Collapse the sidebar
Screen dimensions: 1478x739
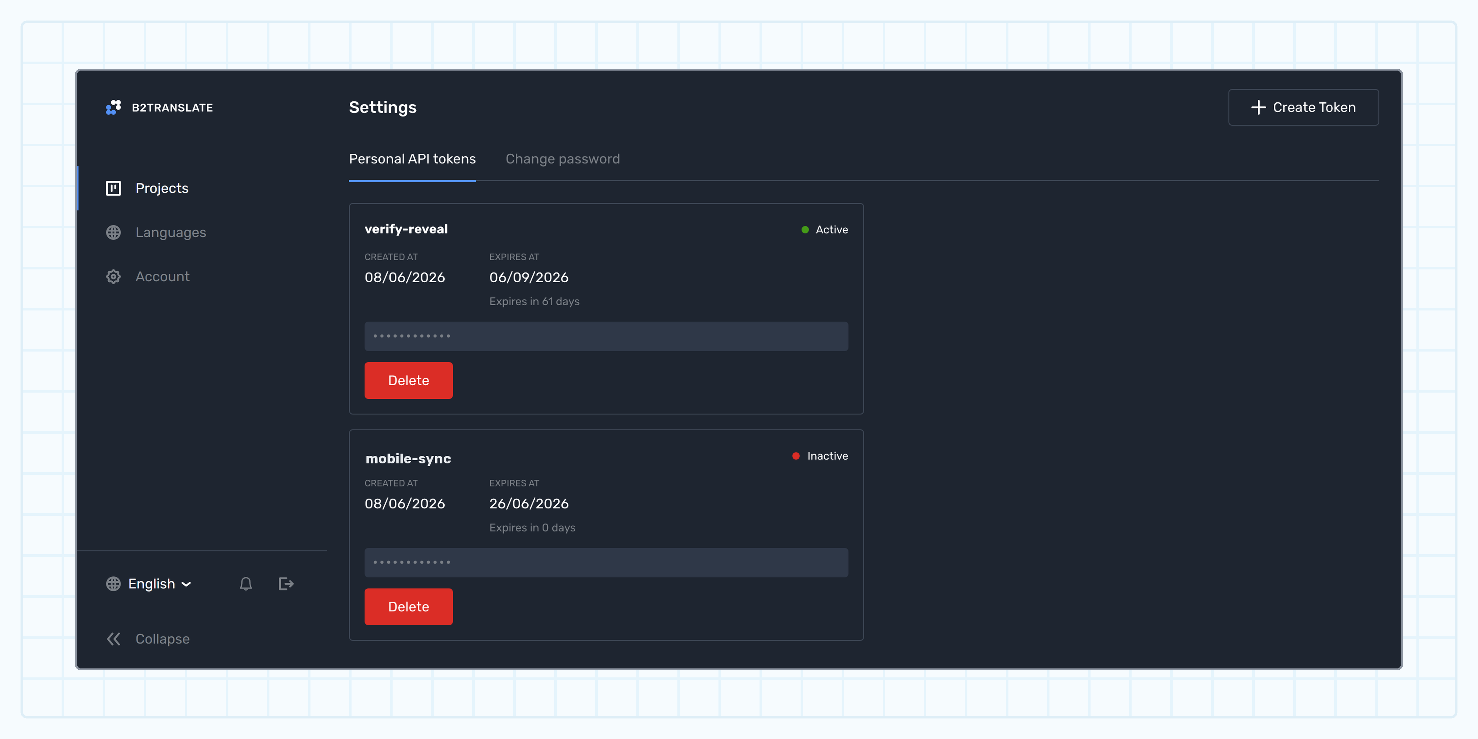(x=148, y=639)
